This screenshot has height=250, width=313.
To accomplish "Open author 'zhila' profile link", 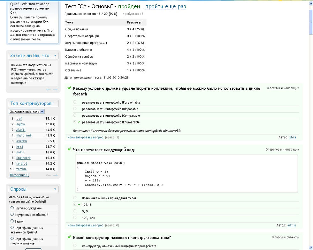I will [x=293, y=137].
